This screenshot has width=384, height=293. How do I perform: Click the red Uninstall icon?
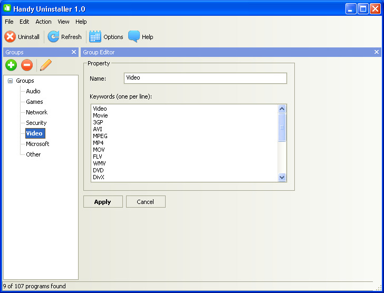tap(10, 37)
